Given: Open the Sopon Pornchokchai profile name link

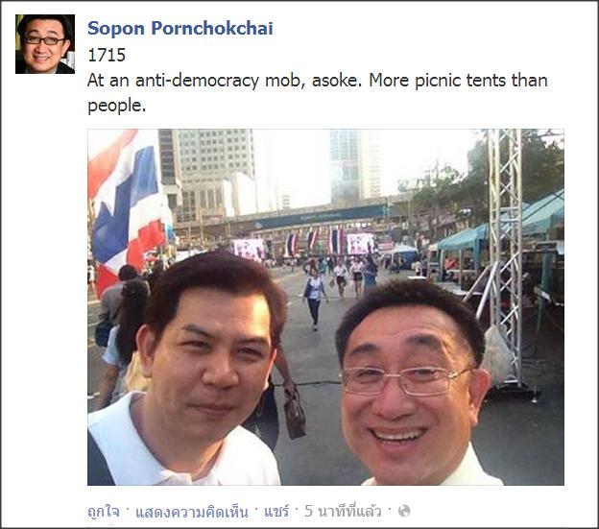Looking at the screenshot, I should (180, 28).
